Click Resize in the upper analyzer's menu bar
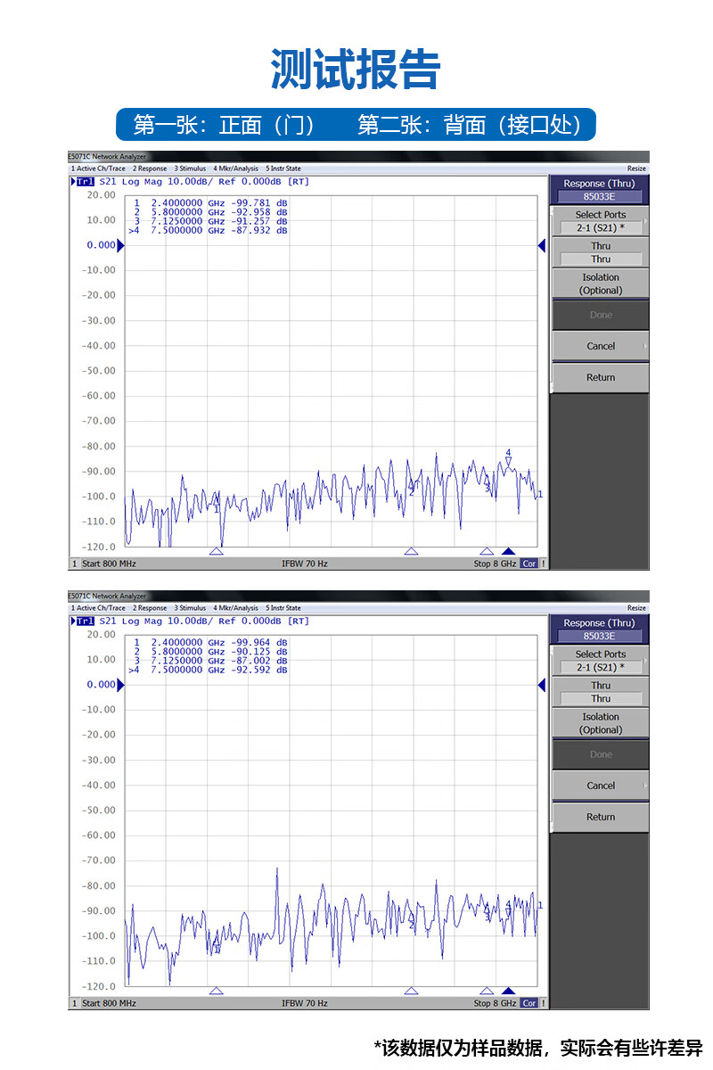Image resolution: width=713 pixels, height=1070 pixels. click(636, 169)
